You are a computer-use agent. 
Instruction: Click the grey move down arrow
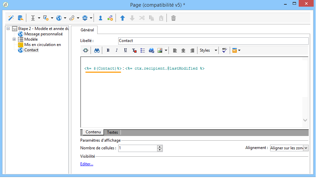pyautogui.click(x=132, y=18)
